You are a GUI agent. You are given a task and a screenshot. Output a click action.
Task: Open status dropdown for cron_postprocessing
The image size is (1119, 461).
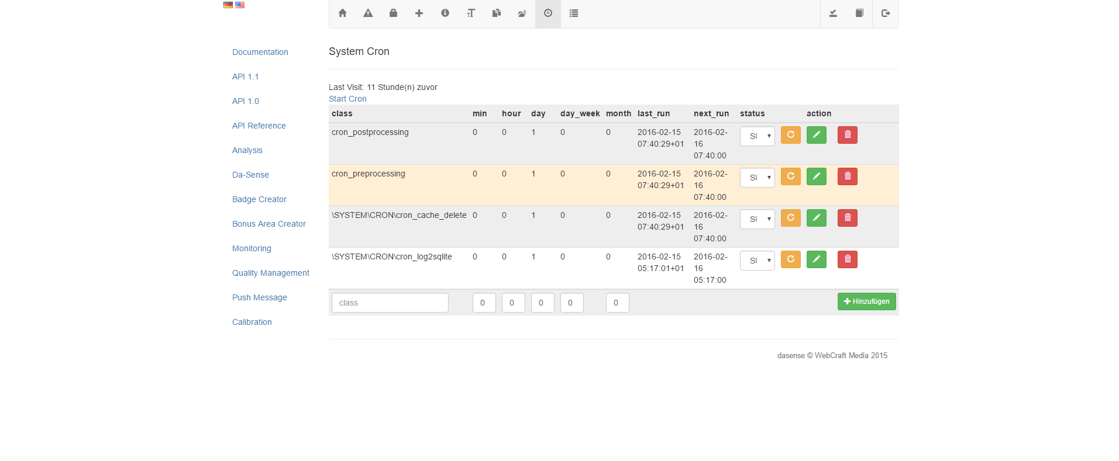coord(757,136)
